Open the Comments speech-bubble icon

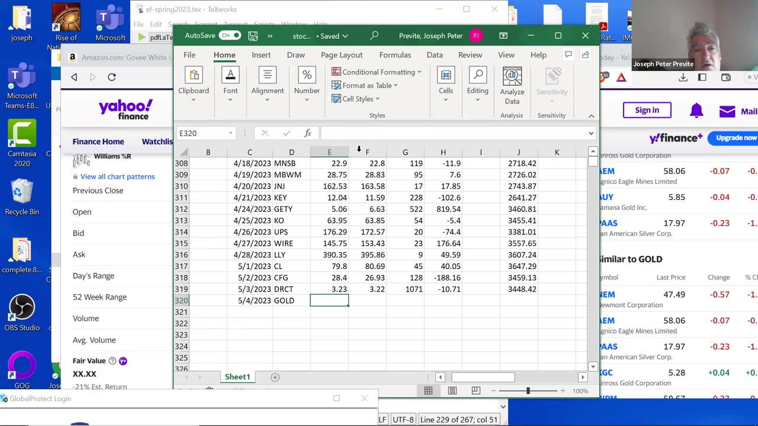click(568, 54)
